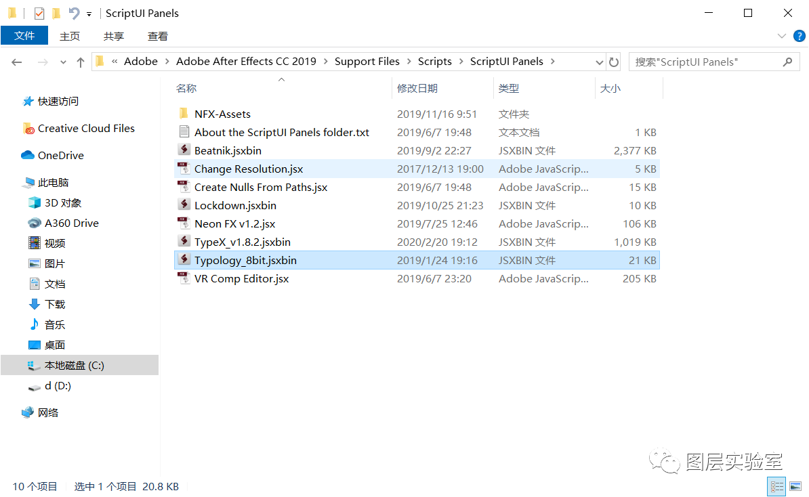809x497 pixels.
Task: Click the New Folder quick access icon
Action: click(x=56, y=14)
